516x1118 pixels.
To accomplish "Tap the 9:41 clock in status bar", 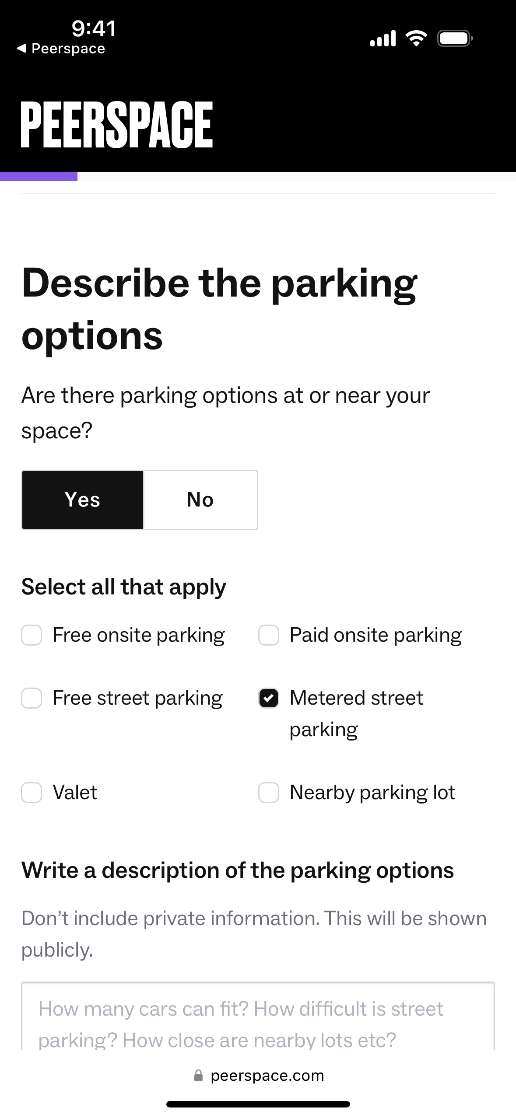I will tap(94, 29).
